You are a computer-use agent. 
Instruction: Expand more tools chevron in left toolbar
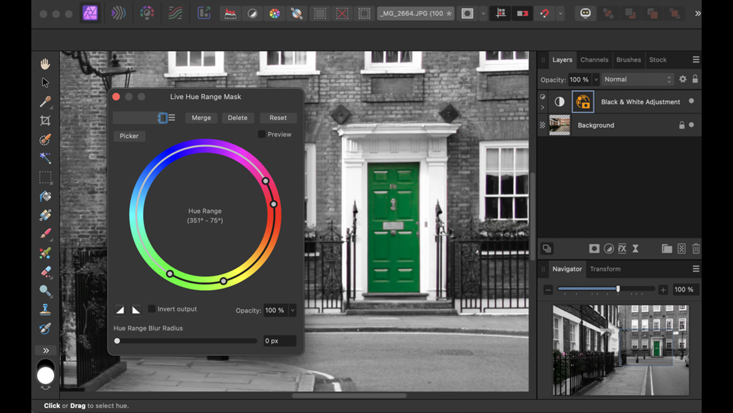pos(46,350)
